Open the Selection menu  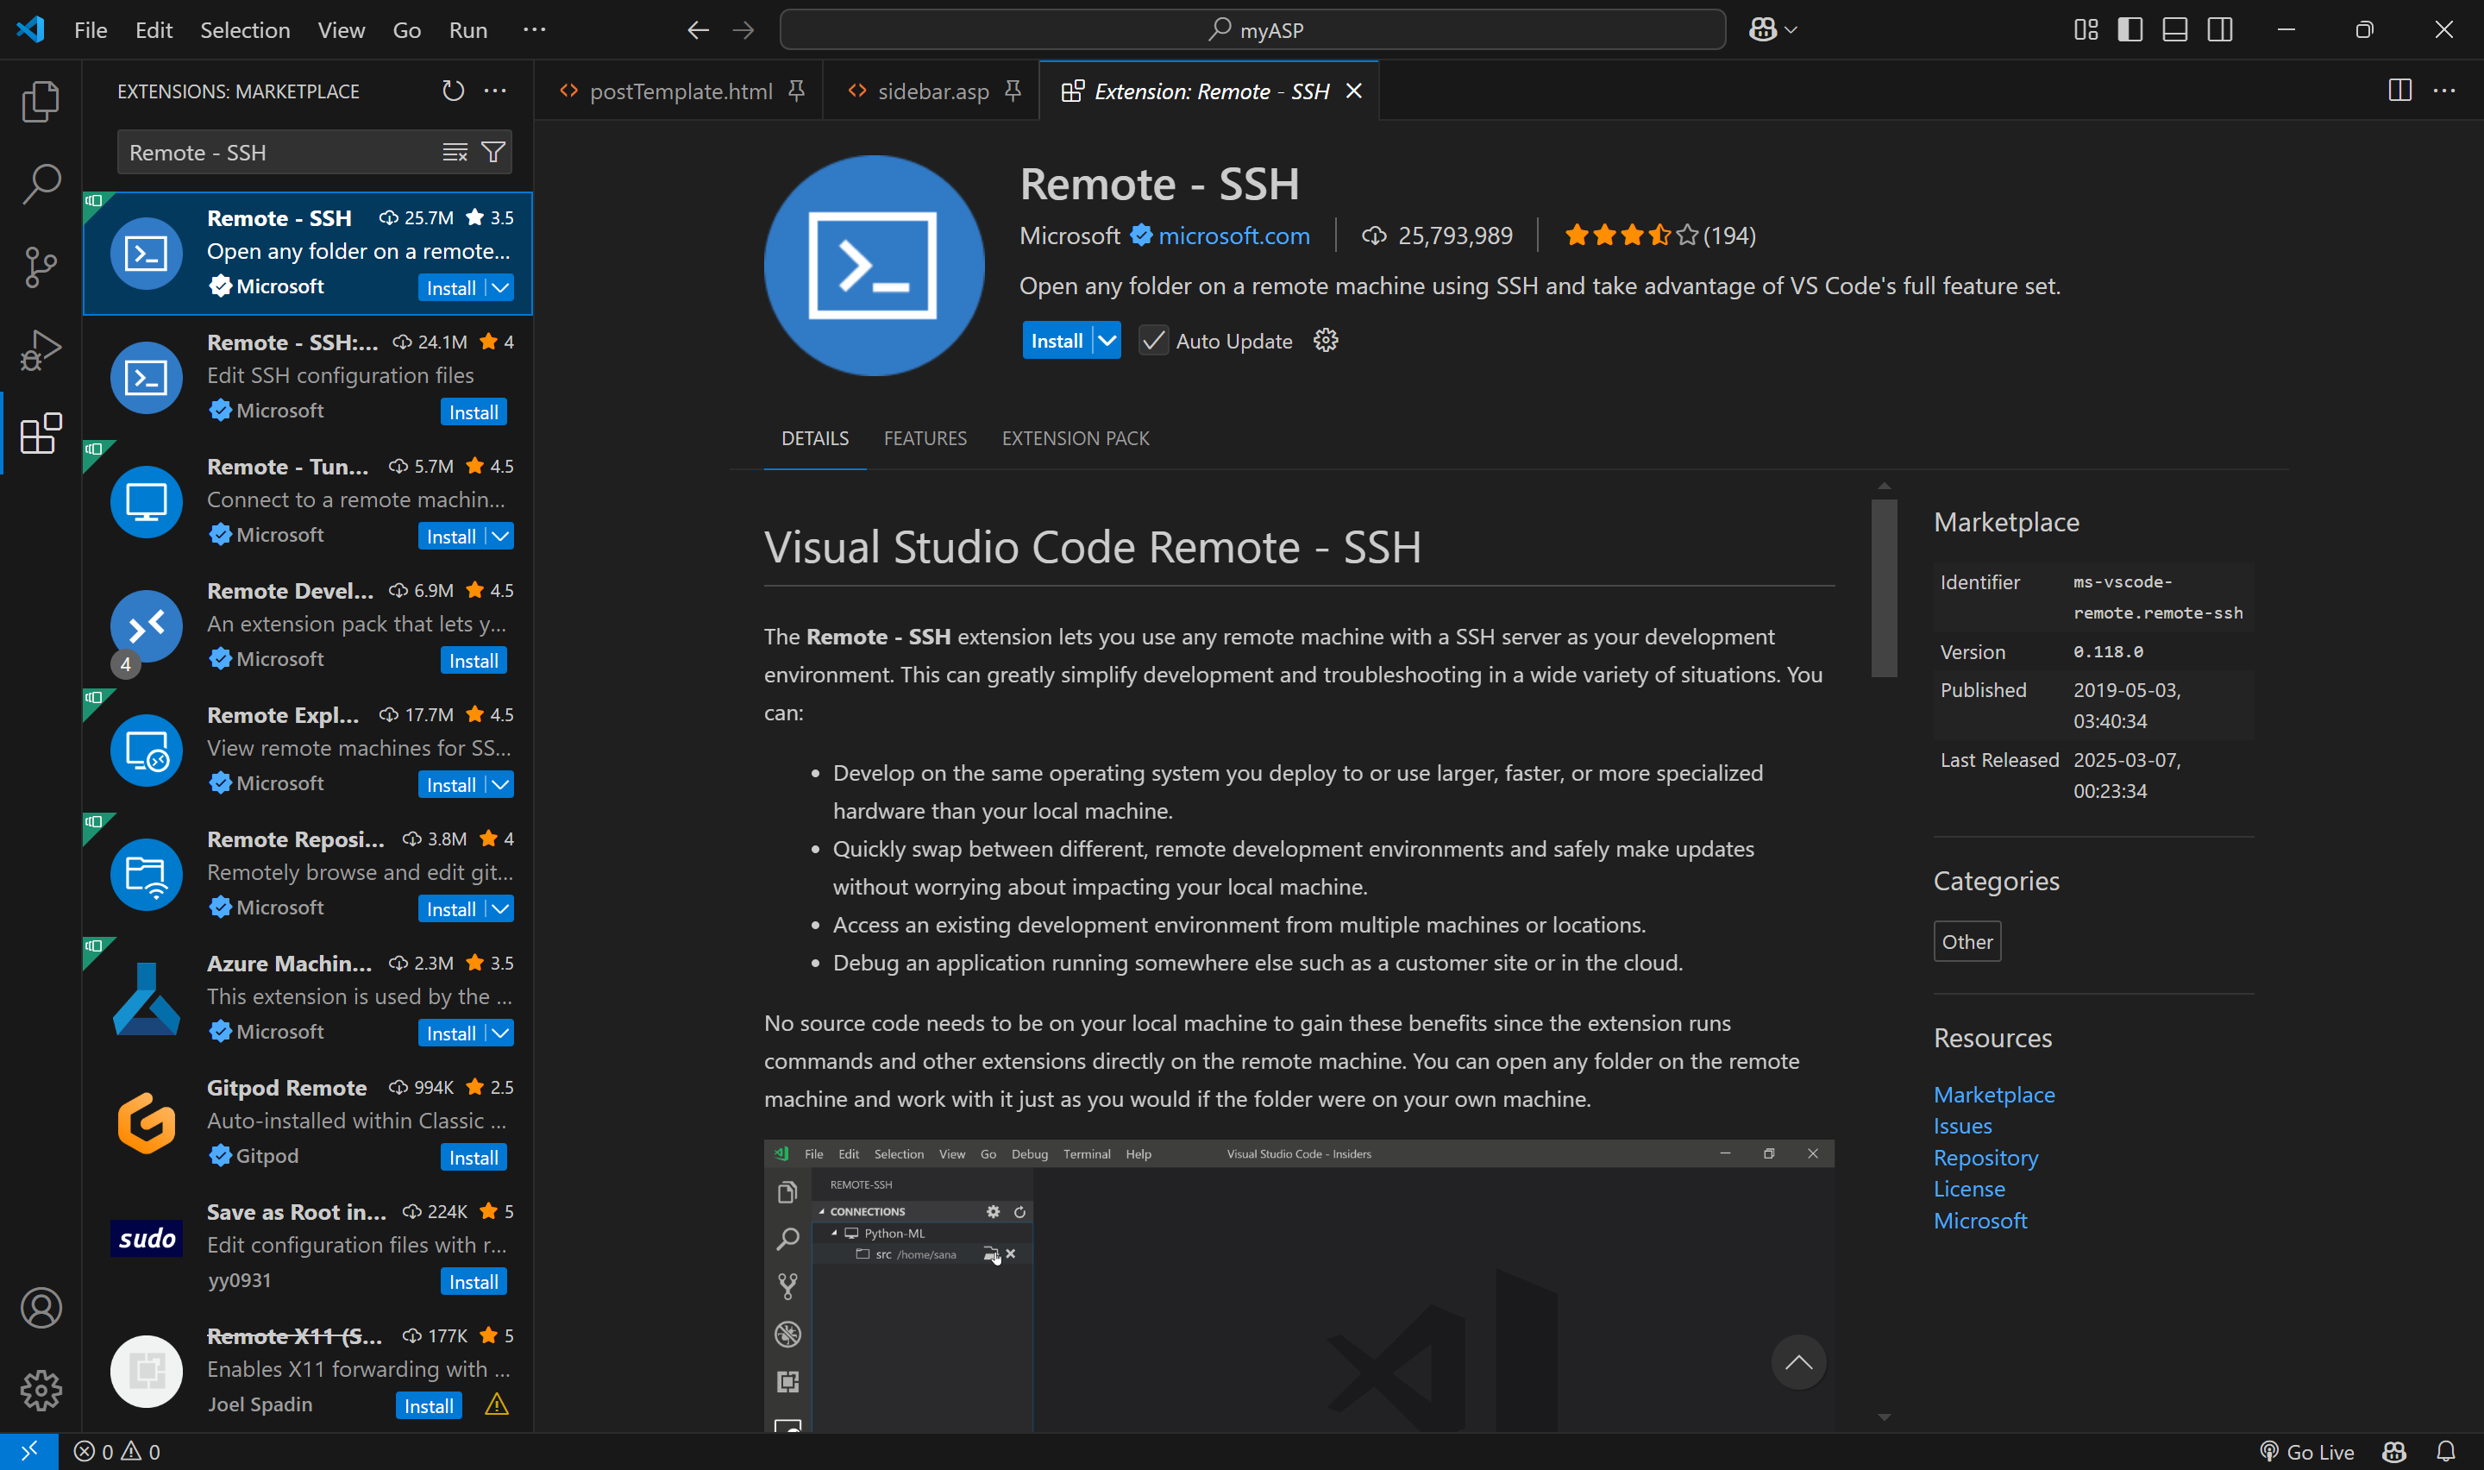(245, 29)
